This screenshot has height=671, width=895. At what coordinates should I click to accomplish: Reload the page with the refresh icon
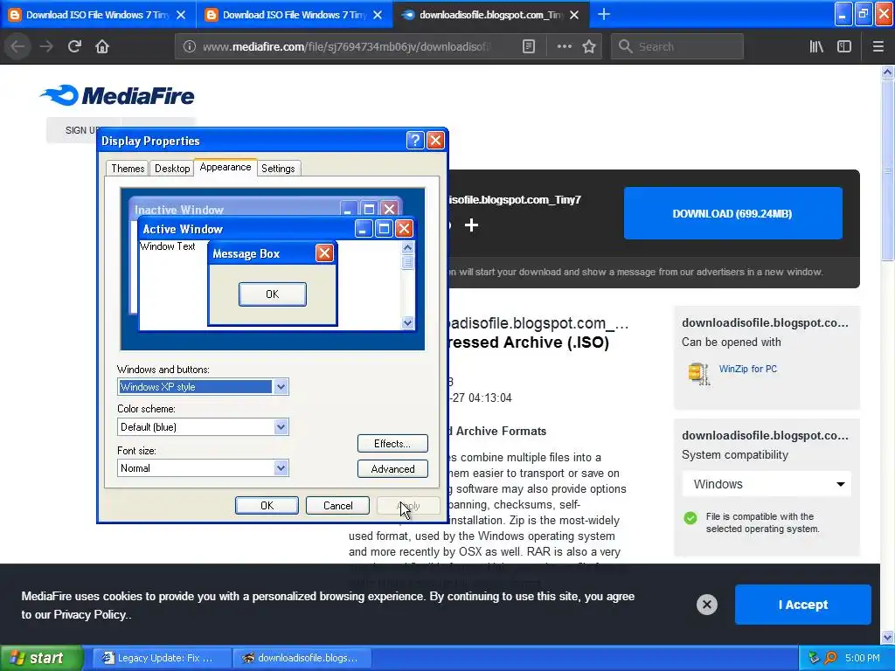point(74,46)
